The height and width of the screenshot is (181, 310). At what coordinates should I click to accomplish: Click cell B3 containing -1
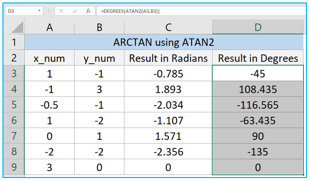[99, 73]
